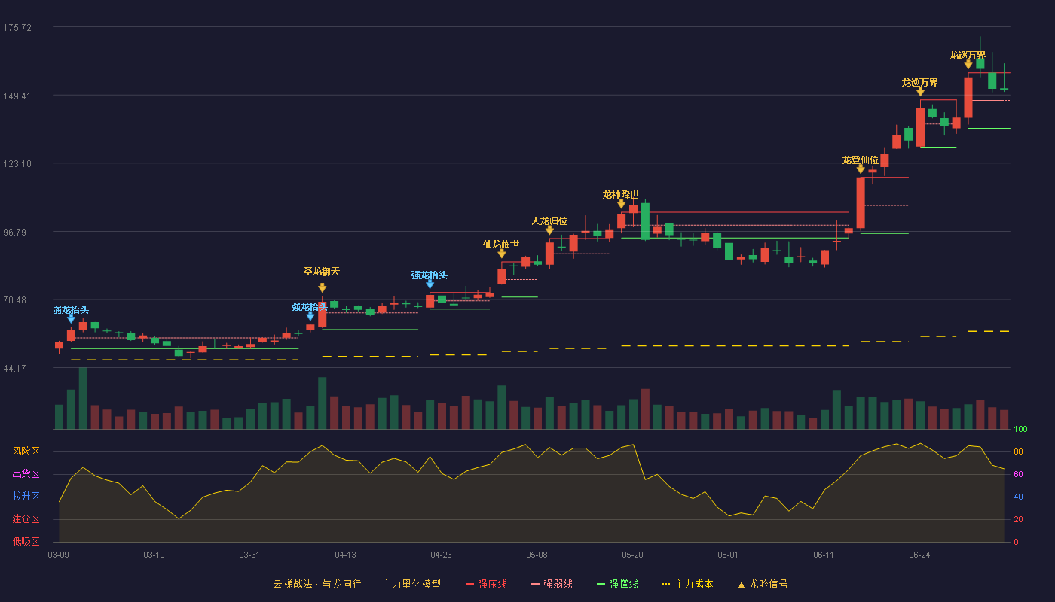The height and width of the screenshot is (602, 1055).
Task: Click the 出货区 zone label
Action: [x=26, y=474]
